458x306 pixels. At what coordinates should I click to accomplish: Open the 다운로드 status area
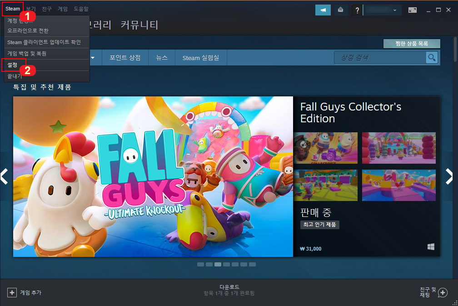click(229, 290)
